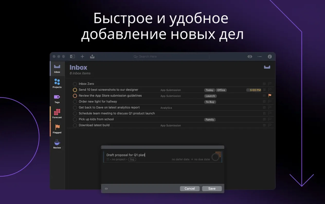325x204 pixels.
Task: Set the no defer date field
Action: click(180, 159)
